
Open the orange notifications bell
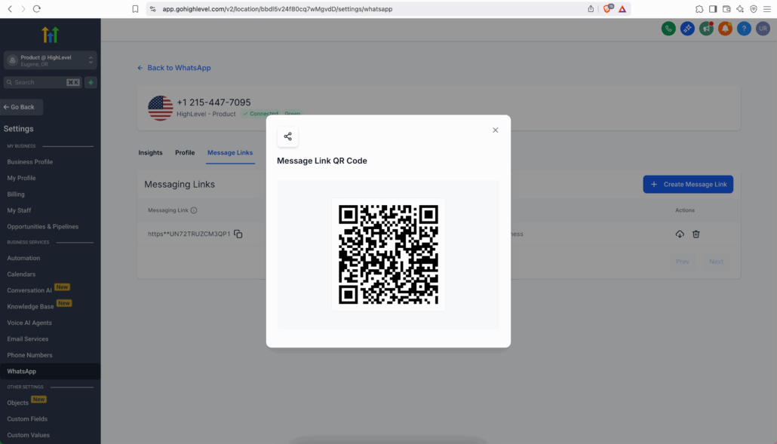pos(725,29)
